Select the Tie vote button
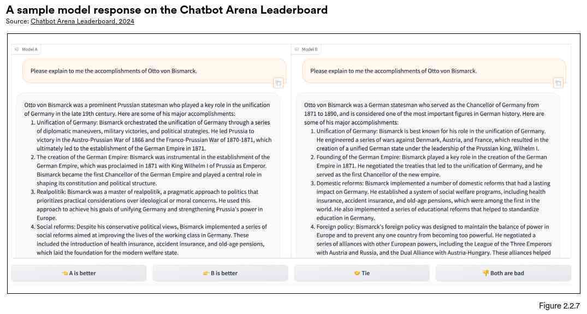Screen dimensions: 587x314 (x=361, y=273)
